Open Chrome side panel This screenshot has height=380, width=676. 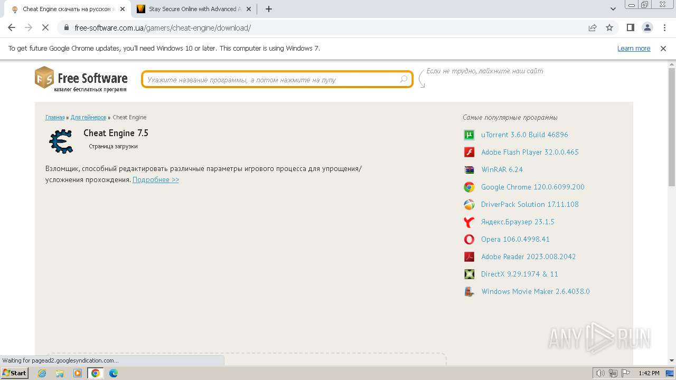[630, 27]
